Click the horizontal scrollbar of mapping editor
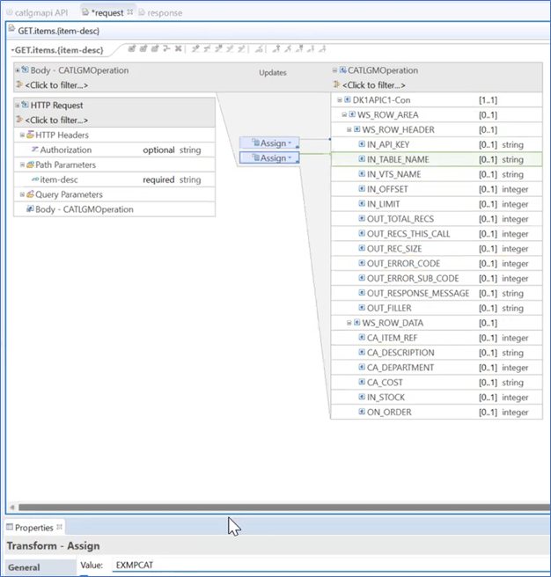 click(x=283, y=508)
